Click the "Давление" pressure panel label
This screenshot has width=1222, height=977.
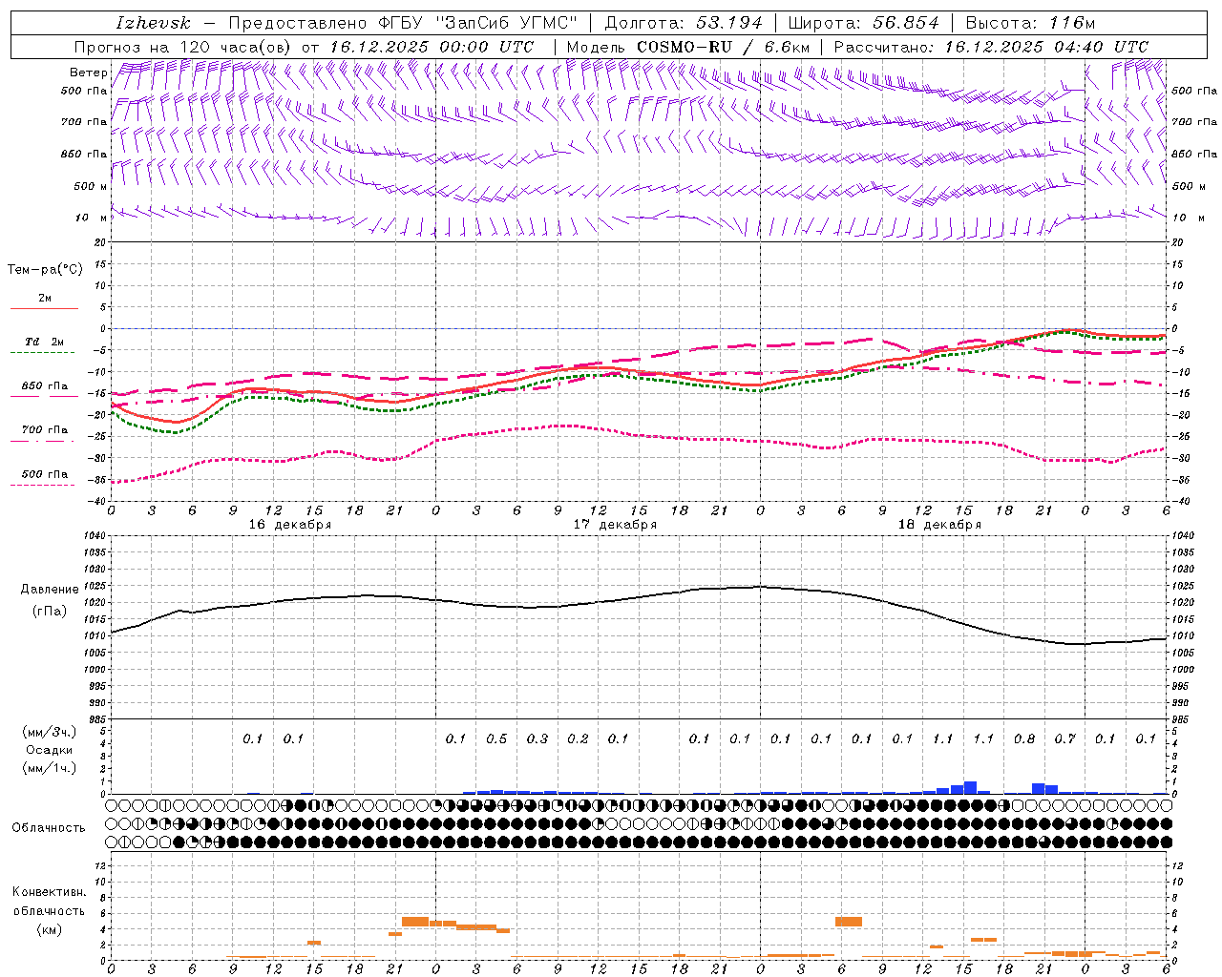pyautogui.click(x=50, y=590)
